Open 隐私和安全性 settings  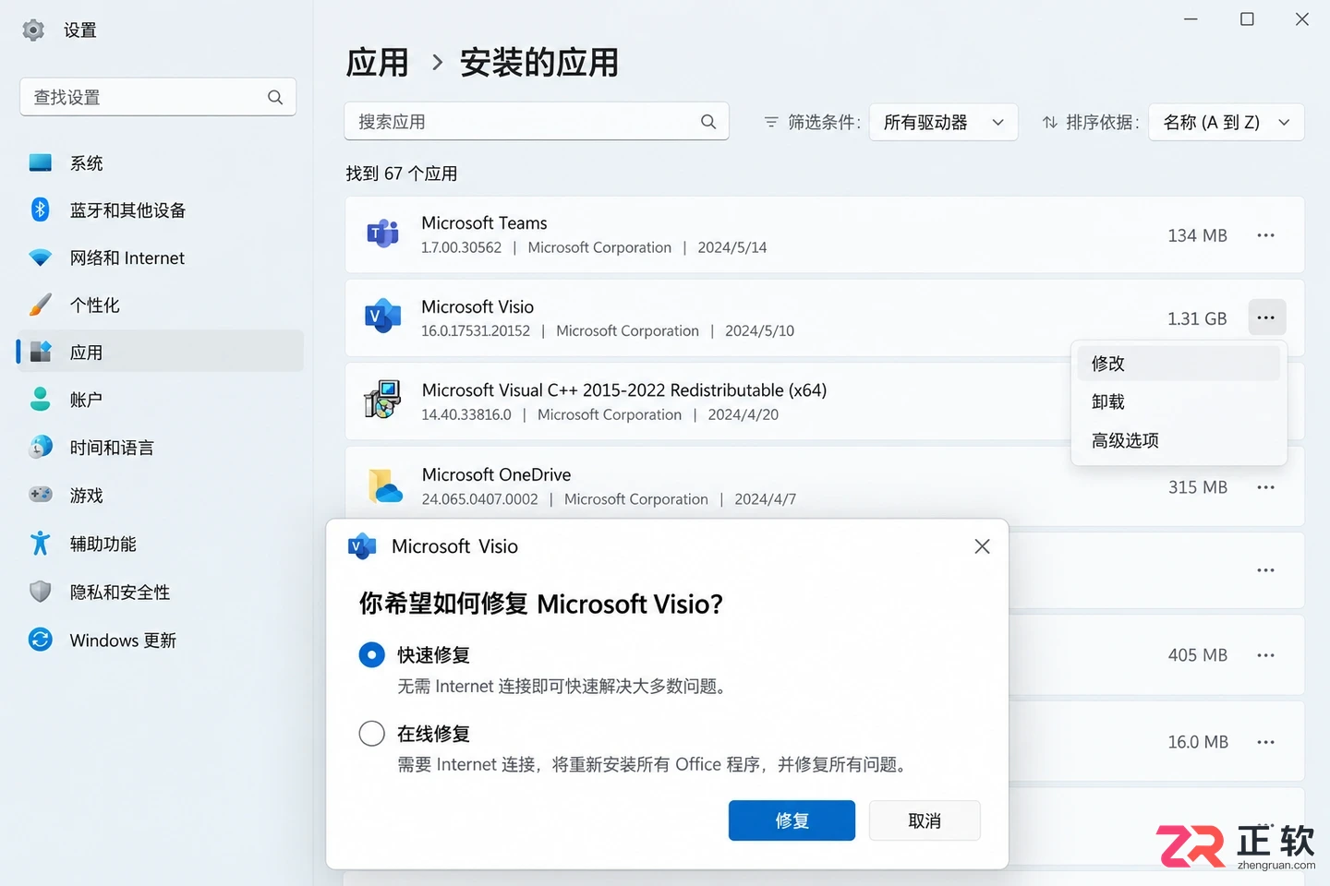[x=160, y=592]
